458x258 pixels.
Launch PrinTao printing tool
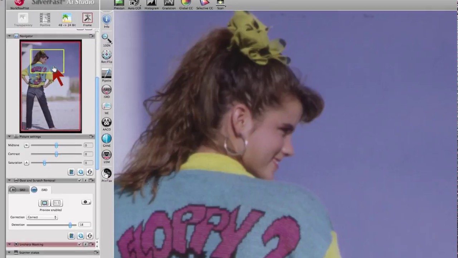click(x=107, y=175)
